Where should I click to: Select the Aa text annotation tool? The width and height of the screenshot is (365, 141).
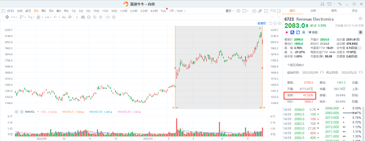[x=64, y=17]
